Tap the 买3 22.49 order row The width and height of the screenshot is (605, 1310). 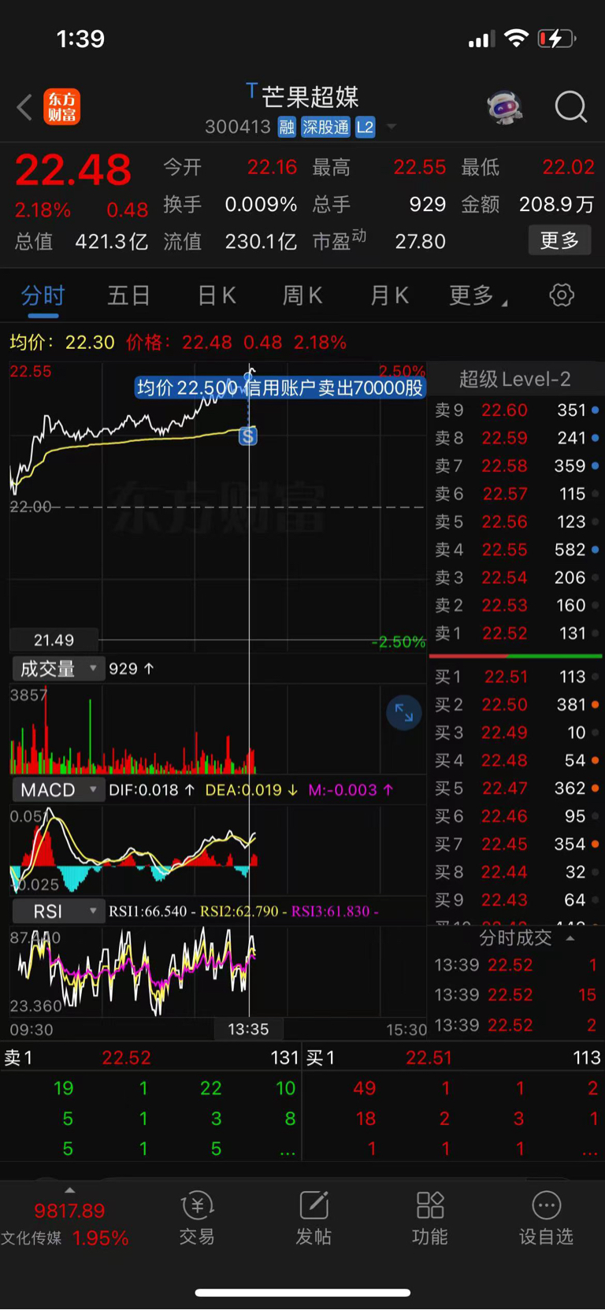(516, 733)
